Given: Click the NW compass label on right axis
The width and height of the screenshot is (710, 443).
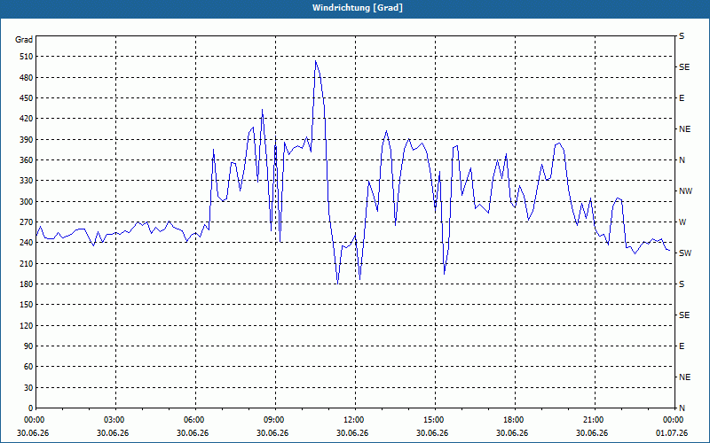Looking at the screenshot, I should pyautogui.click(x=685, y=191).
